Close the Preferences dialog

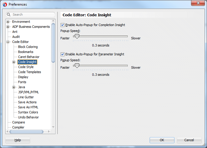coord(198,3)
